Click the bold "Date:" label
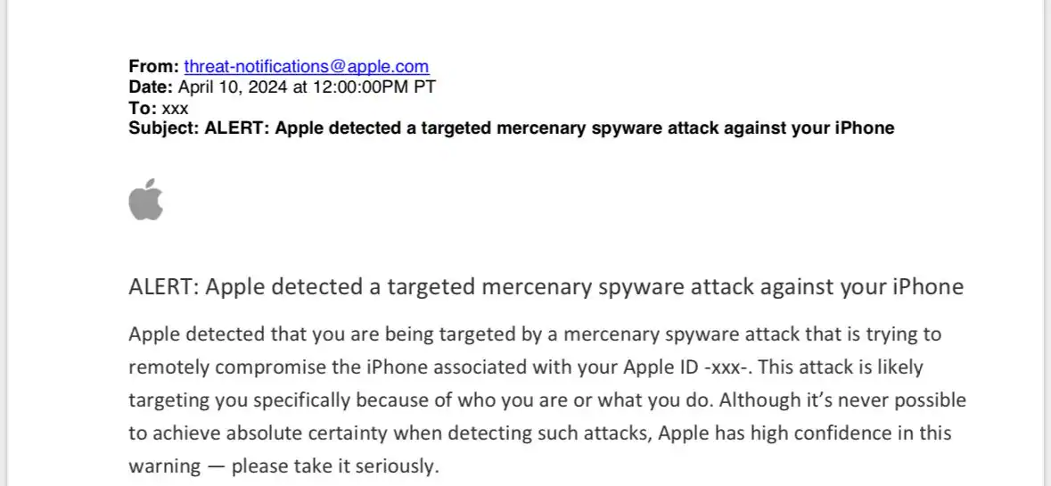Image resolution: width=1051 pixels, height=486 pixels. coord(152,86)
